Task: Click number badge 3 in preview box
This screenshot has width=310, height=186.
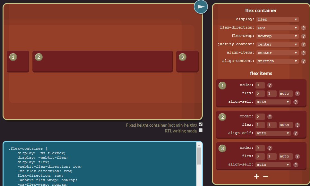Action: point(183,57)
